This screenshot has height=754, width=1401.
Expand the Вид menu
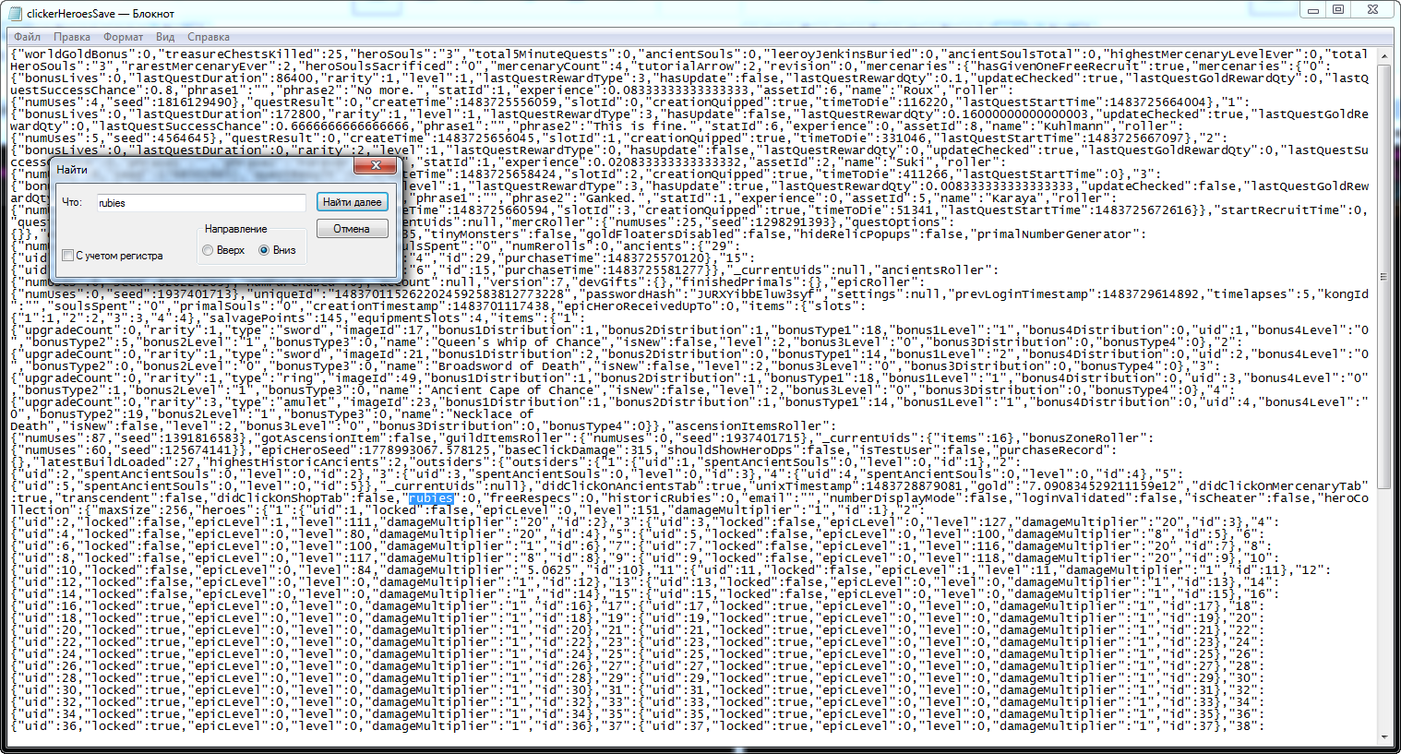(165, 37)
